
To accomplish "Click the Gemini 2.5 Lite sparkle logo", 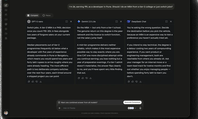I will click(x=79, y=22).
